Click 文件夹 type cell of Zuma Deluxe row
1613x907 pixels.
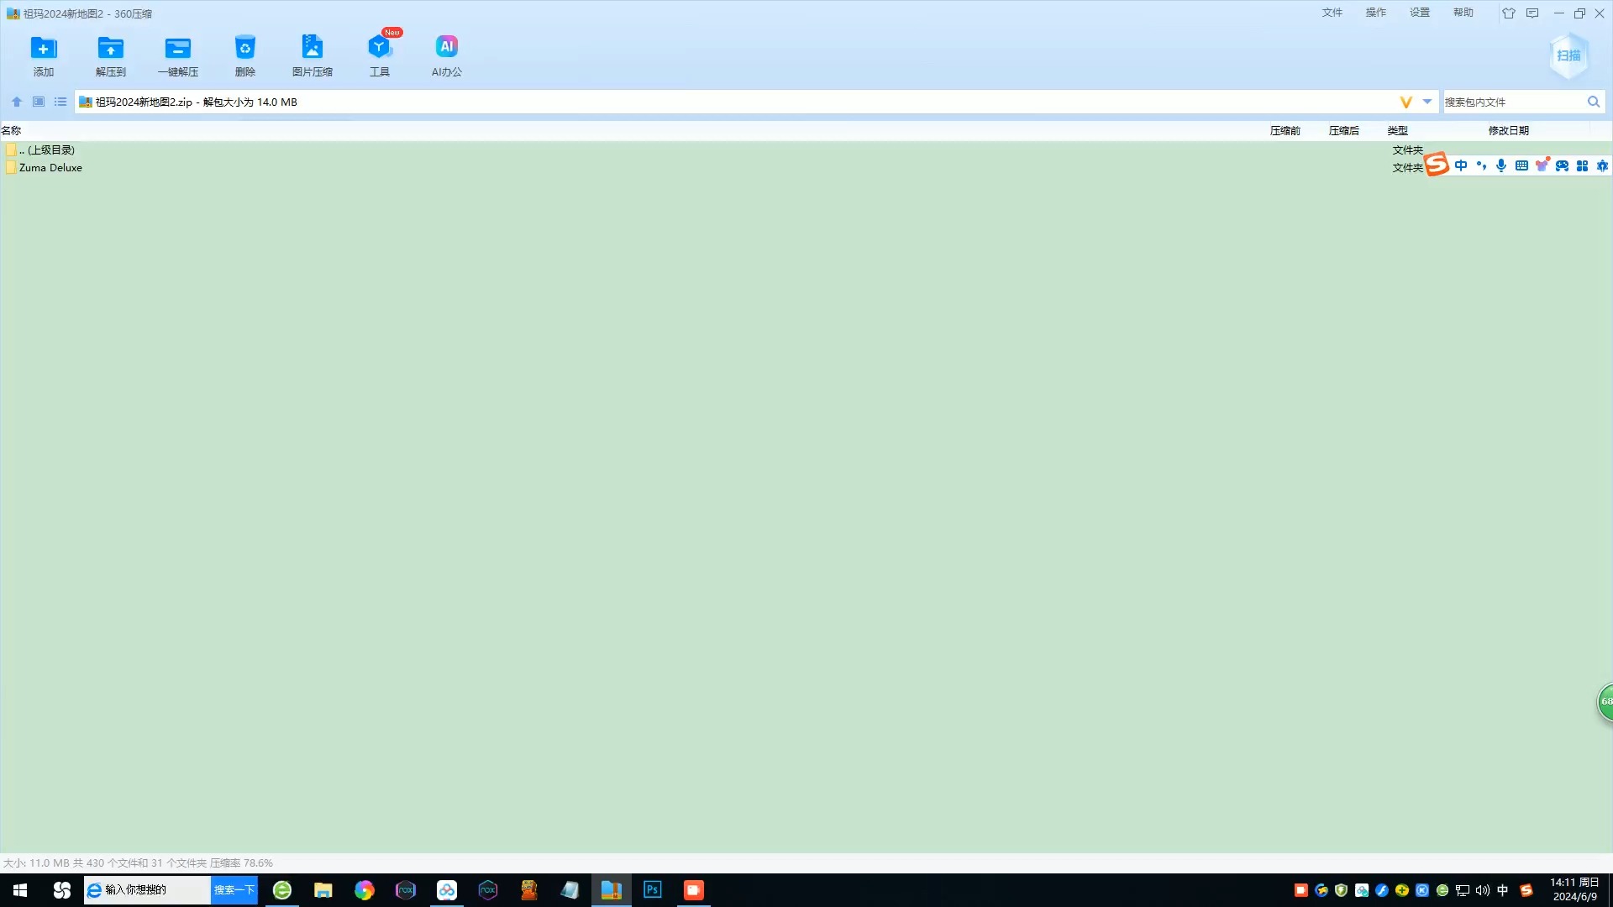[x=1407, y=168]
